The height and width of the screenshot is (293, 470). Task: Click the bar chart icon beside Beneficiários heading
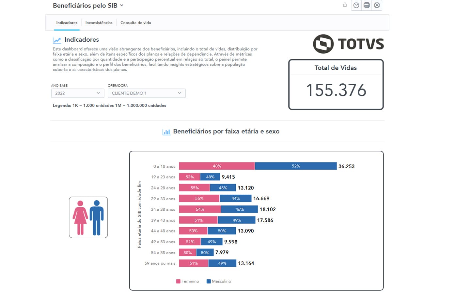(x=166, y=132)
